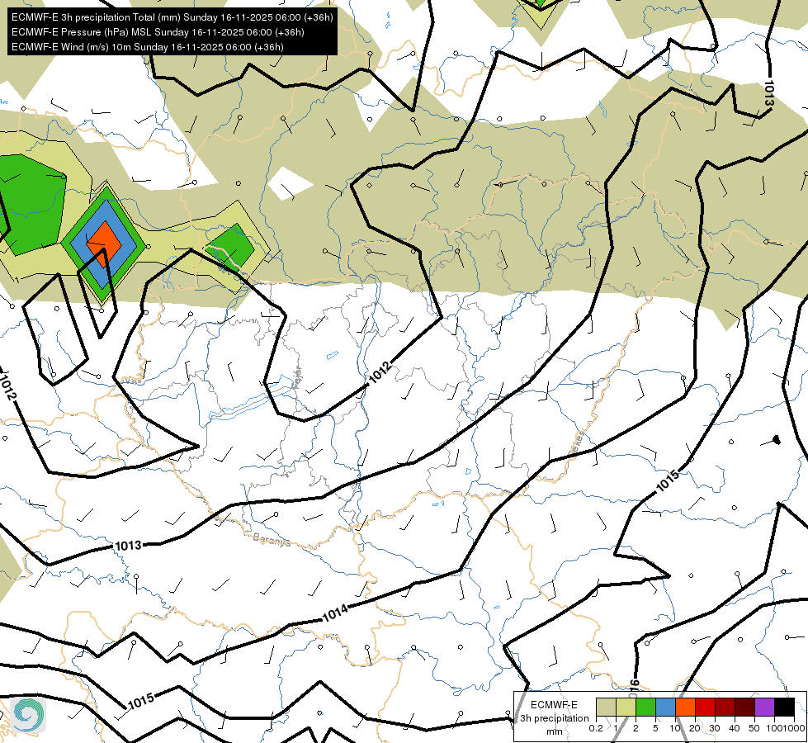
Task: Click the ECMWF-E title in the legend
Action: tap(554, 705)
